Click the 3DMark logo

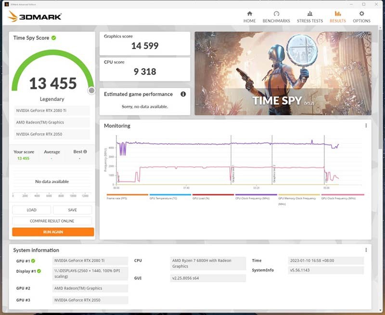coord(35,16)
